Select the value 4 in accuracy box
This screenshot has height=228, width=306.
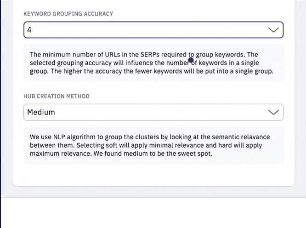(x=29, y=30)
